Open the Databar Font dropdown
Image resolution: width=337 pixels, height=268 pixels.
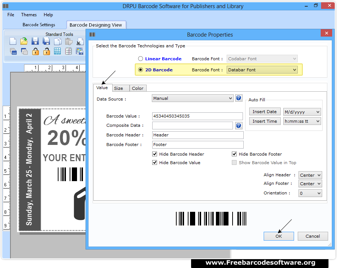pos(262,70)
